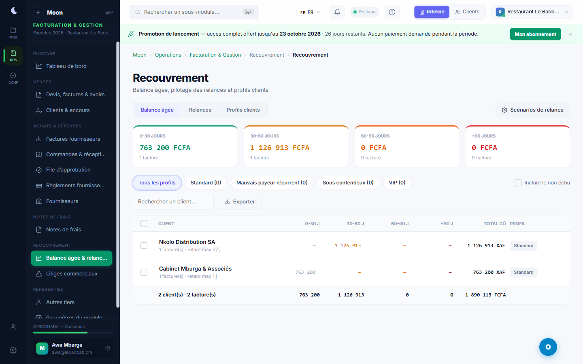
Task: Expand the Restaurant Le Baob... selector
Action: 532,12
